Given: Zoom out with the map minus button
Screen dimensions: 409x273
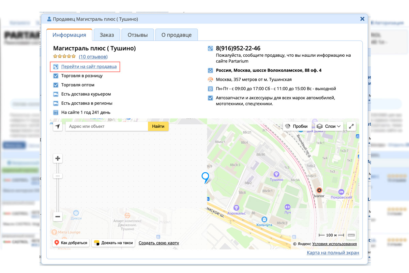Looking at the screenshot, I should [x=58, y=216].
